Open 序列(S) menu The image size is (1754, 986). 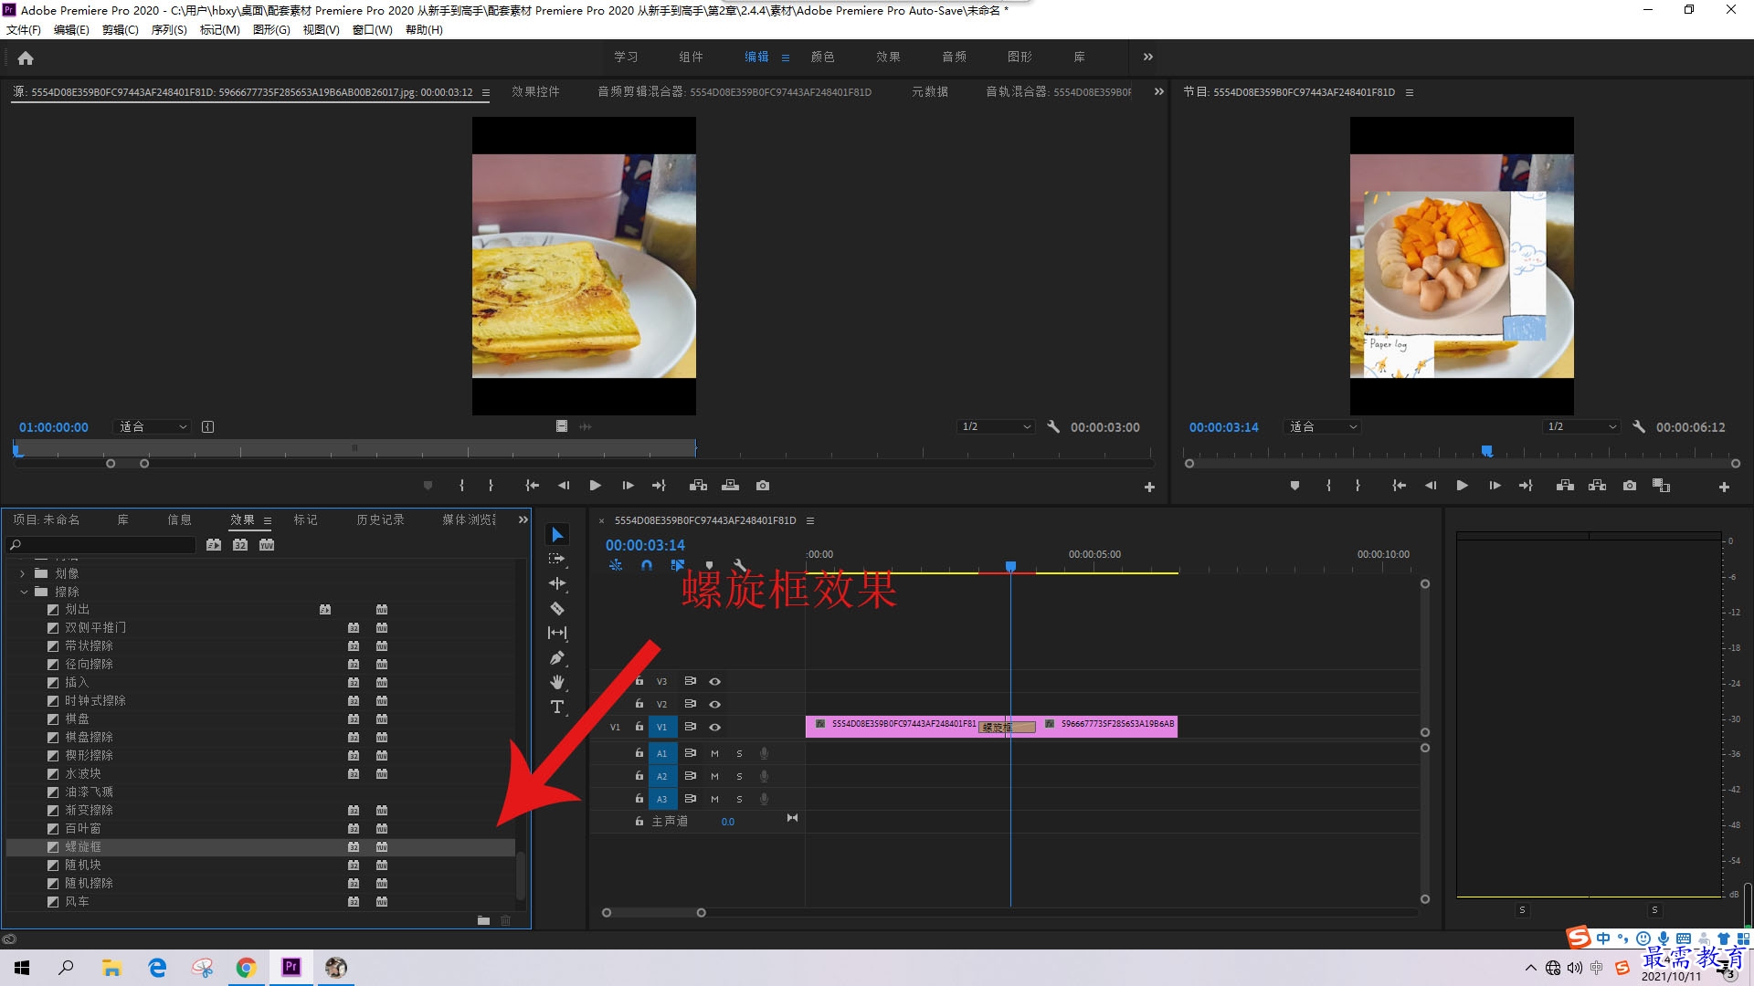point(169,29)
